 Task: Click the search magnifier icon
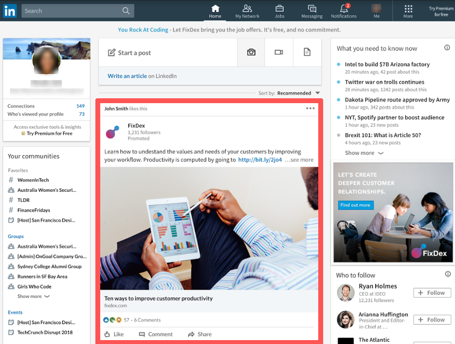click(x=126, y=11)
